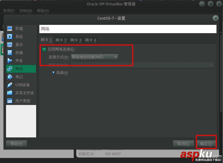This screenshot has width=223, height=163.
Task: Open the 管理 menu
Action: coord(9,11)
